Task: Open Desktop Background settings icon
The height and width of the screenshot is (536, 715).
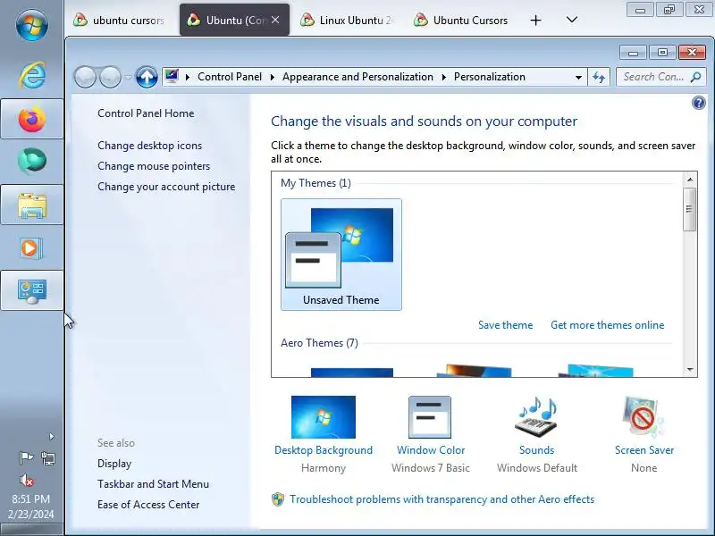Action: coord(324,417)
